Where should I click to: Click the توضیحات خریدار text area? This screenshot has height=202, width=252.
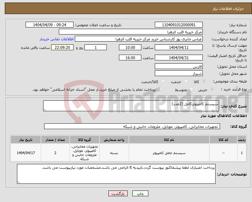(x=116, y=174)
